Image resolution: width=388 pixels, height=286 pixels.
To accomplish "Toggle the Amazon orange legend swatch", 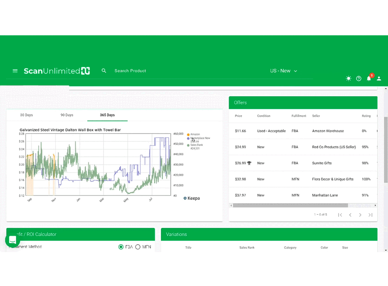I will [x=188, y=135].
